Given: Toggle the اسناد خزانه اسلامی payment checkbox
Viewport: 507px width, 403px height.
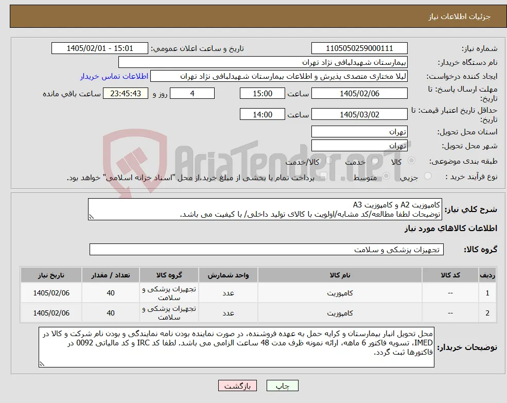Looking at the screenshot, I should pyautogui.click(x=323, y=176).
